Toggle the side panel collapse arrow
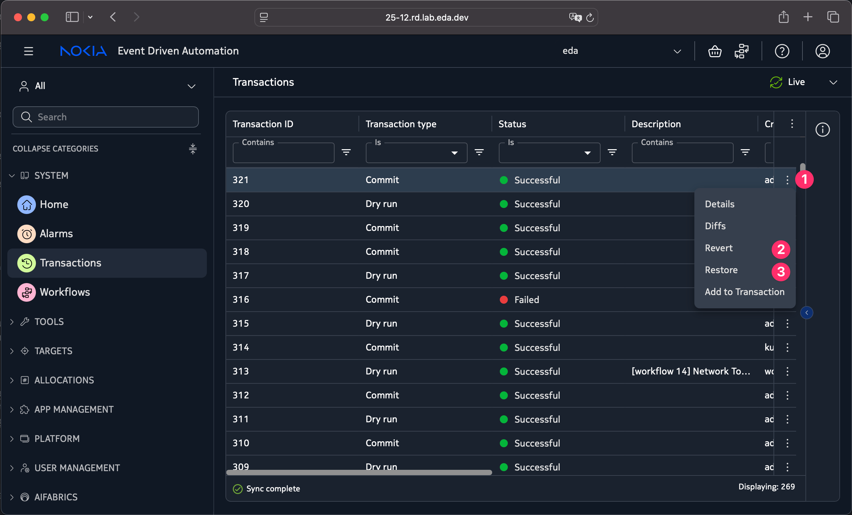 coord(806,313)
